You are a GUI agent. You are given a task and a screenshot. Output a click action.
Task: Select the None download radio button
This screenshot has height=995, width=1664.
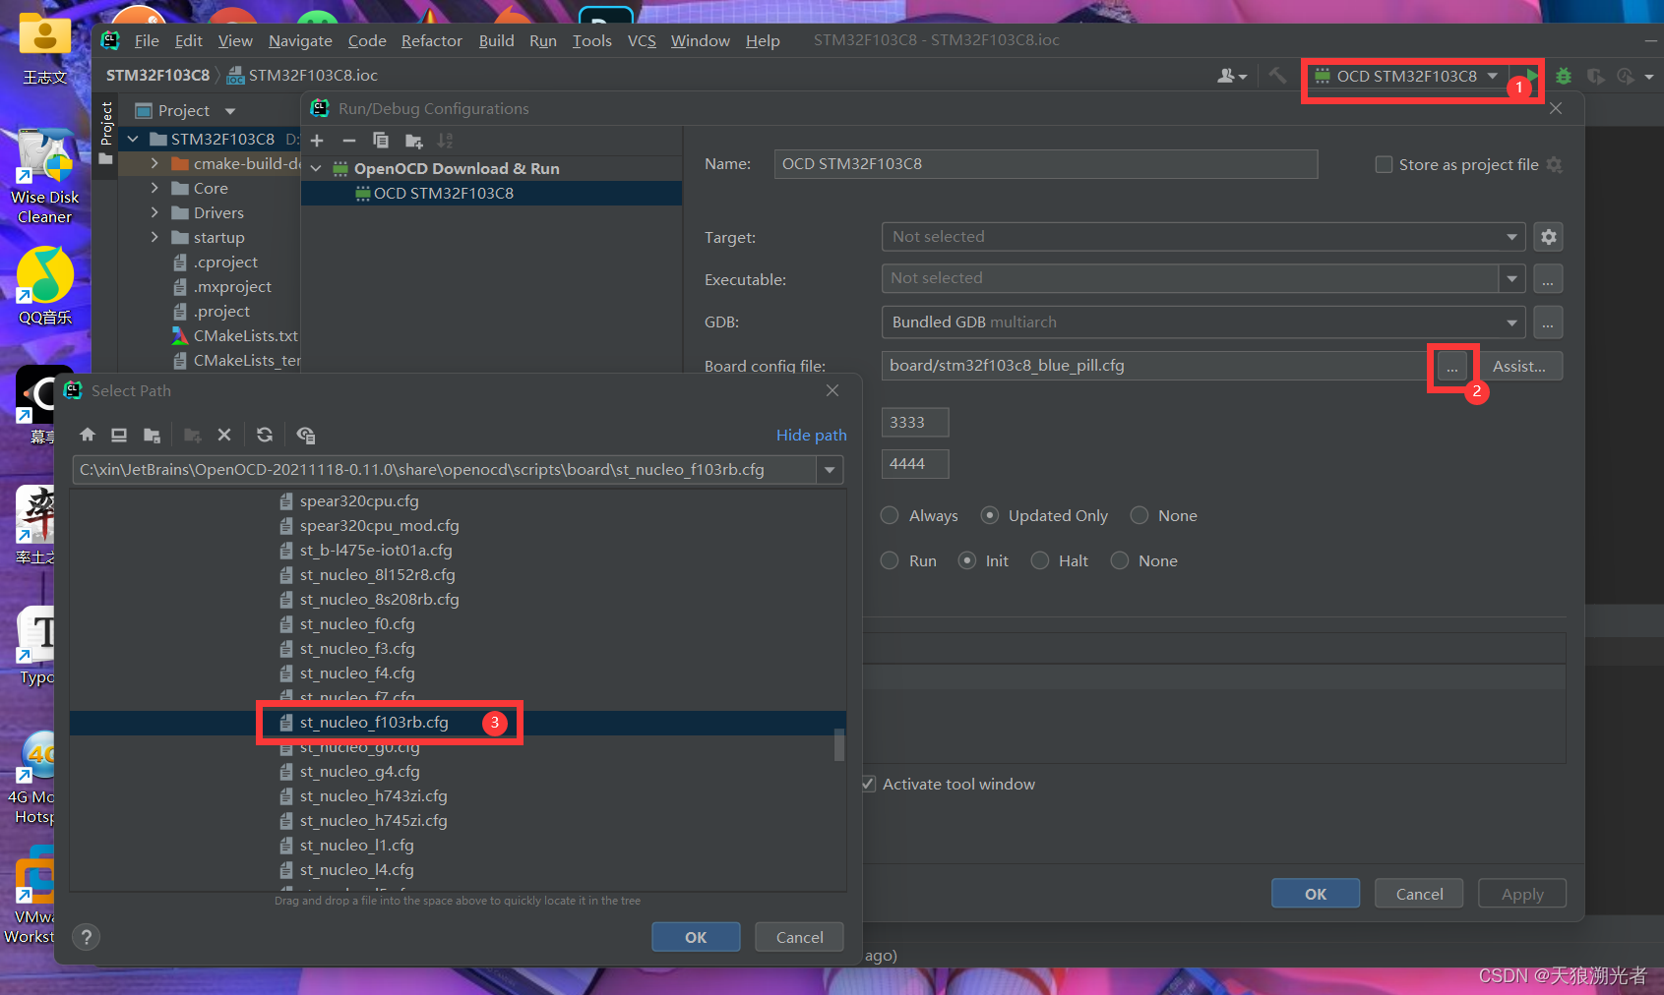(1140, 515)
